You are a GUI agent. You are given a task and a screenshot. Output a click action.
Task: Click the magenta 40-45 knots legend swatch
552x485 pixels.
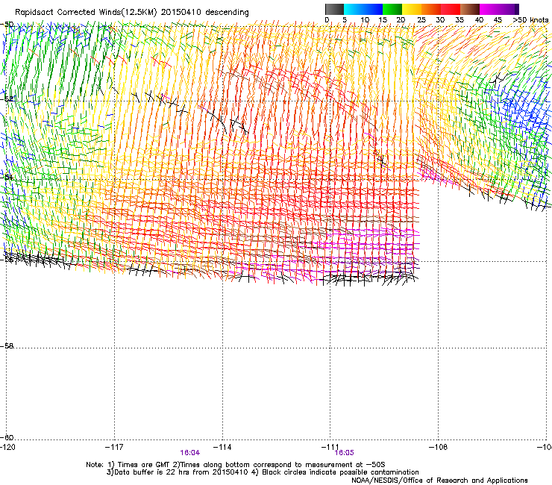[489, 9]
